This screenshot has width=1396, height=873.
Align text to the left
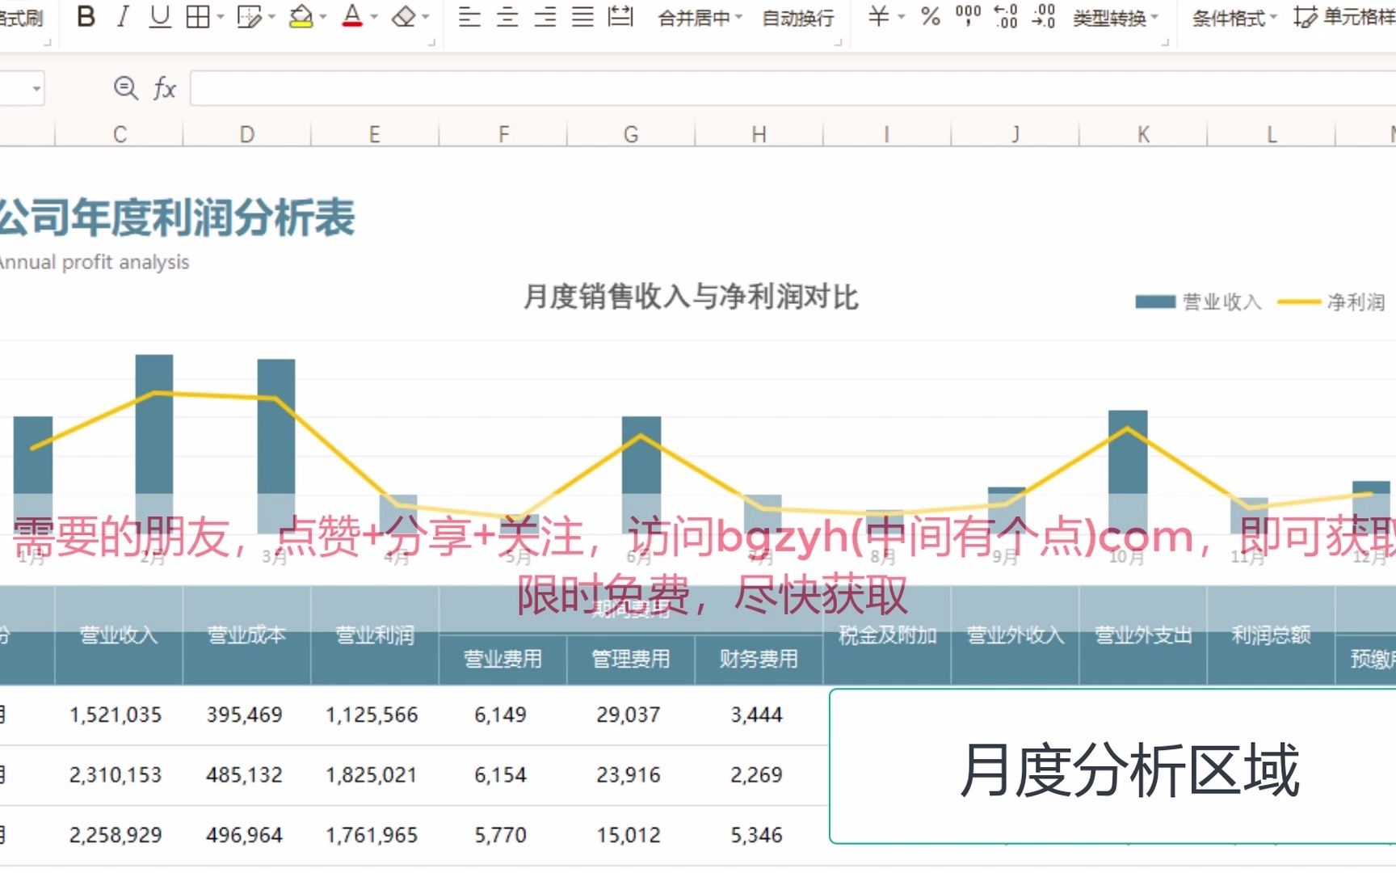469,16
